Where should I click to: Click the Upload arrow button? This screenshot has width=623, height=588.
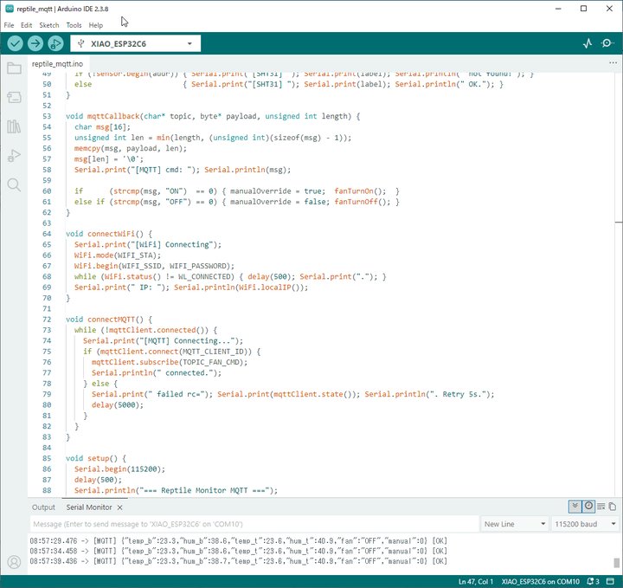[x=35, y=43]
